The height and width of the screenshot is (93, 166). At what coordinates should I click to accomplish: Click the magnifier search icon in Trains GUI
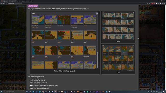(x=97, y=13)
